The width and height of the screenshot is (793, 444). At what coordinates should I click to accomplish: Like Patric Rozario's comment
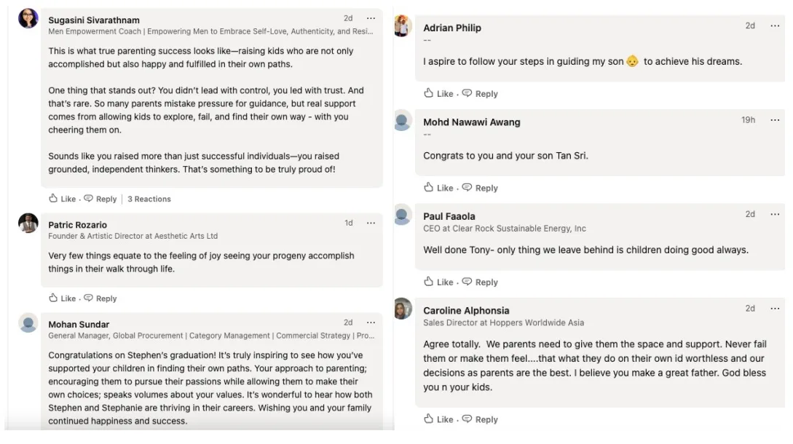(x=63, y=298)
